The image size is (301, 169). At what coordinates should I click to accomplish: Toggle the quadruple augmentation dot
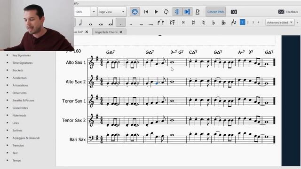(151, 24)
